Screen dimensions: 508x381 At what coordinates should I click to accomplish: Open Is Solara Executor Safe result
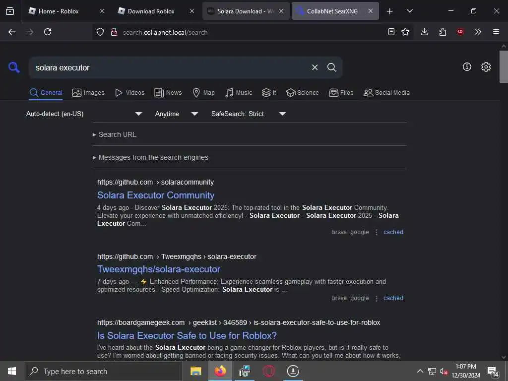tap(187, 336)
